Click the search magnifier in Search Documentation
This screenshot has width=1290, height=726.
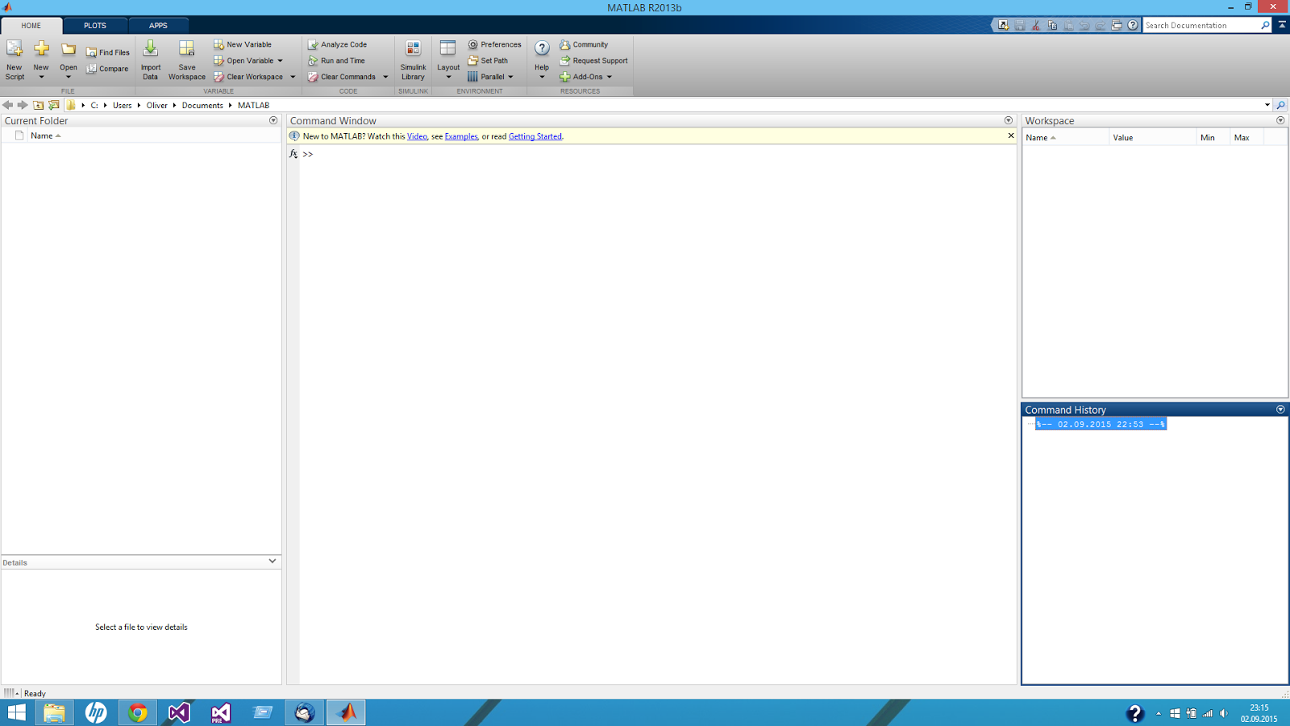pyautogui.click(x=1265, y=26)
